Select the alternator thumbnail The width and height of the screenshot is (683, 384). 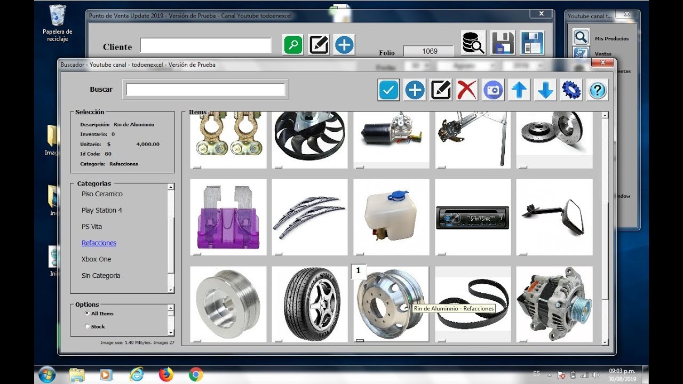click(554, 304)
